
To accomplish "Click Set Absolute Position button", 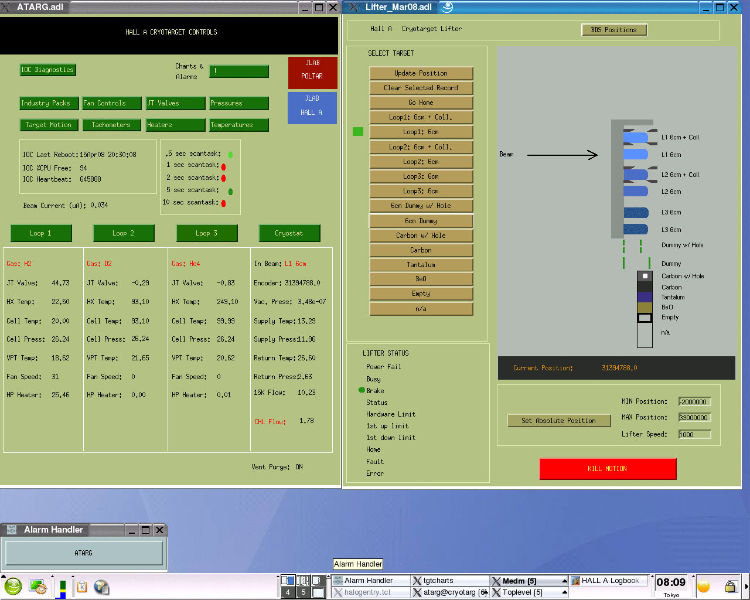I will pyautogui.click(x=559, y=421).
